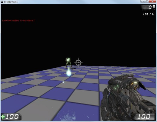
Task: Click the '1st / 0' ranking text
Action: tap(149, 14)
